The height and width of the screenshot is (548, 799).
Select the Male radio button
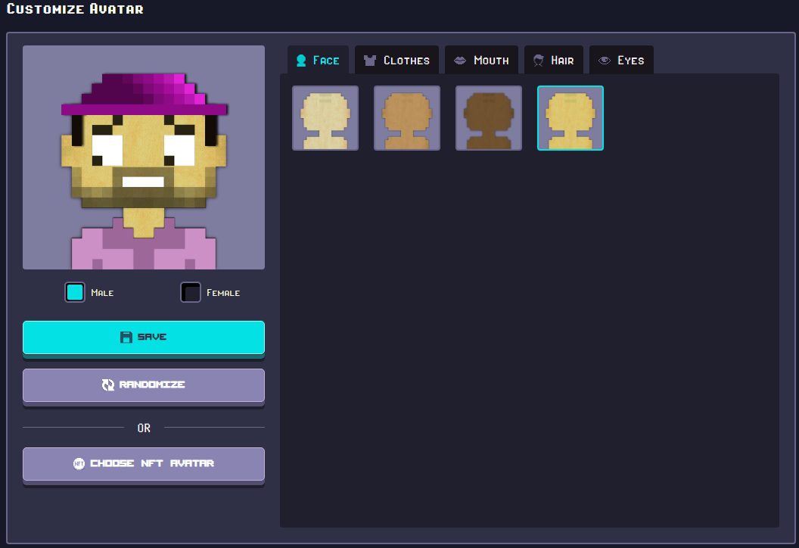click(75, 292)
